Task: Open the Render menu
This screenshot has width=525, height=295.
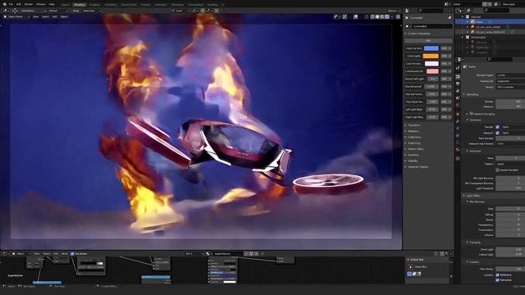Action: [29, 4]
